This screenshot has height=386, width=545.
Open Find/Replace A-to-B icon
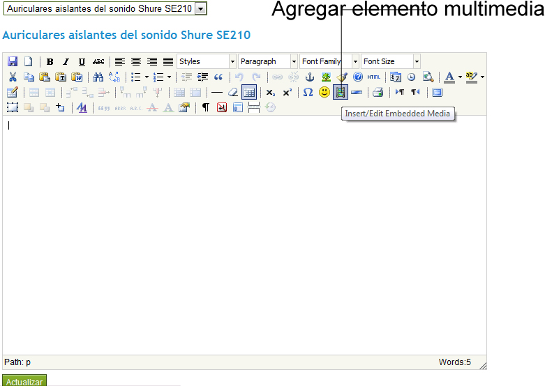pos(114,77)
